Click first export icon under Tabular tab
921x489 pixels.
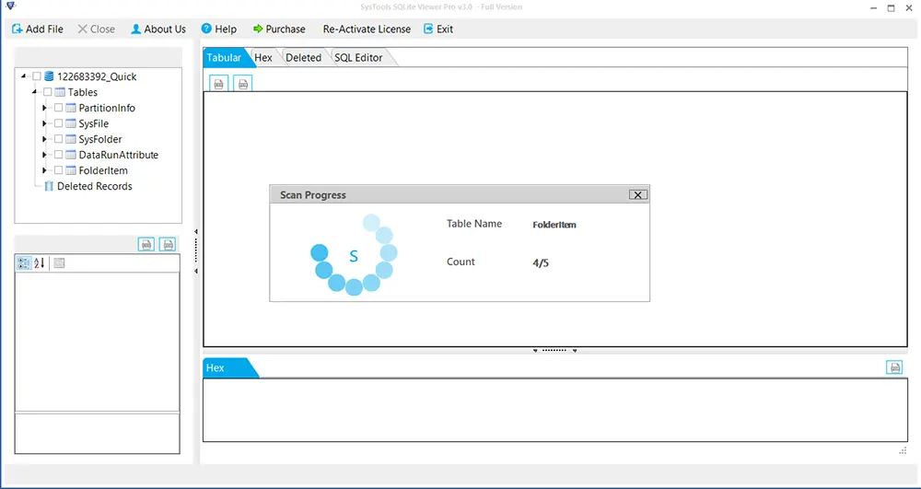219,84
